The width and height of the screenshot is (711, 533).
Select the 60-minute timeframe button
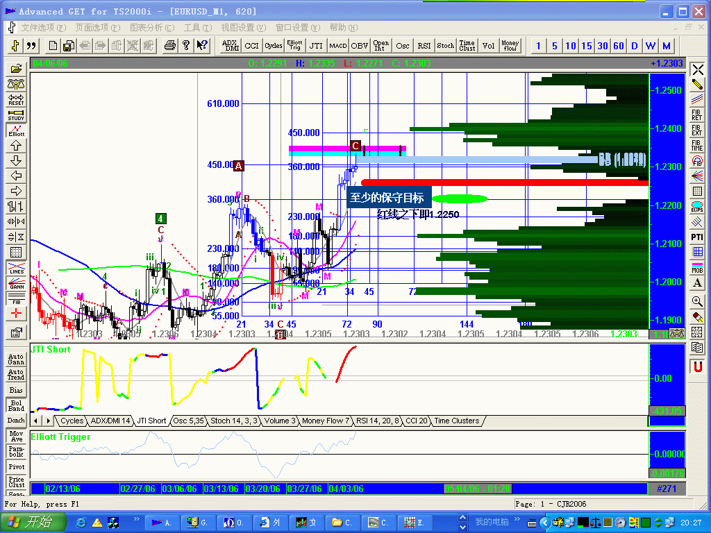619,46
